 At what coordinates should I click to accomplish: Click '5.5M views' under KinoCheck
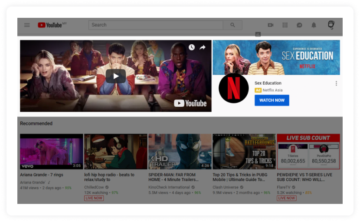158,193
